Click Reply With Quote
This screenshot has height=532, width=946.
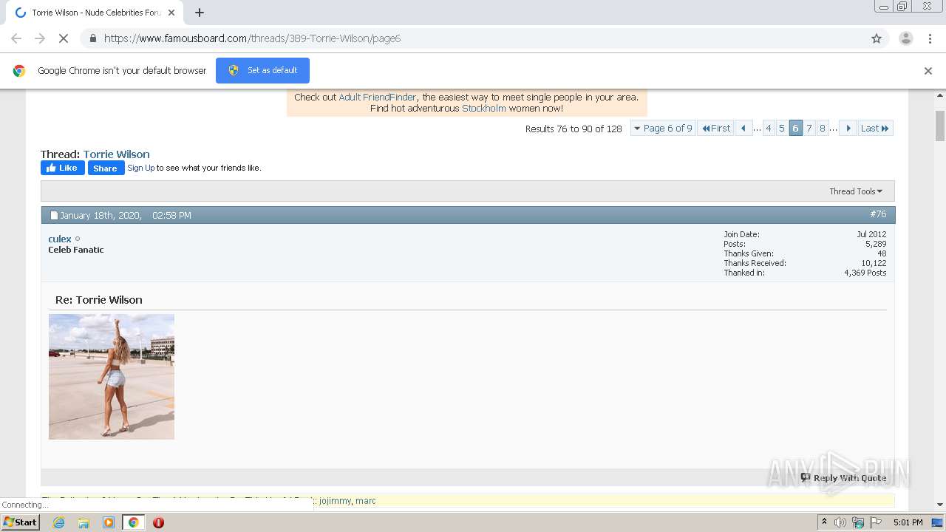pyautogui.click(x=843, y=478)
